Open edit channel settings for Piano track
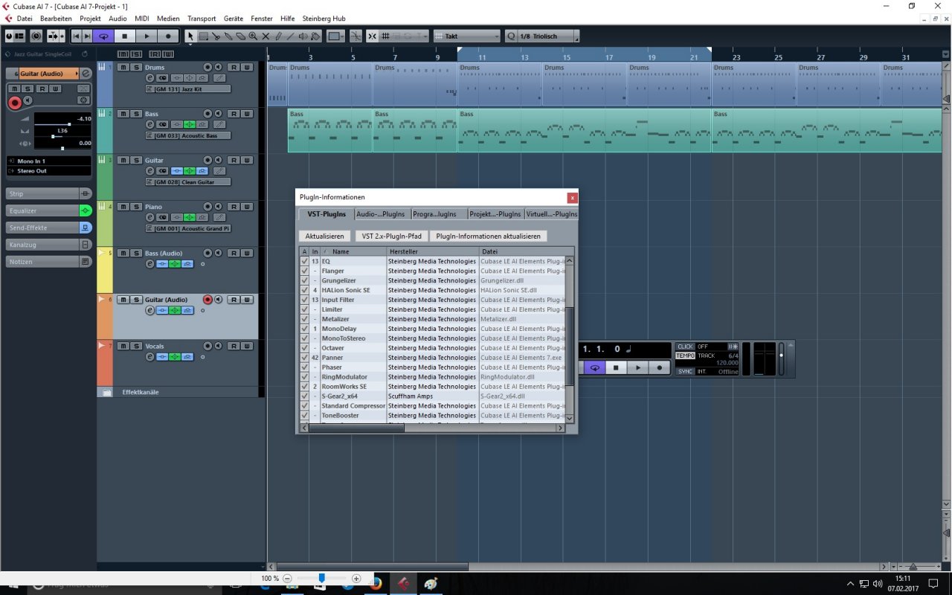This screenshot has width=952, height=595. coord(149,217)
